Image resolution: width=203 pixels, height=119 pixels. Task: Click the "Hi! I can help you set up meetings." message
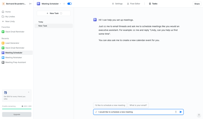(116, 20)
